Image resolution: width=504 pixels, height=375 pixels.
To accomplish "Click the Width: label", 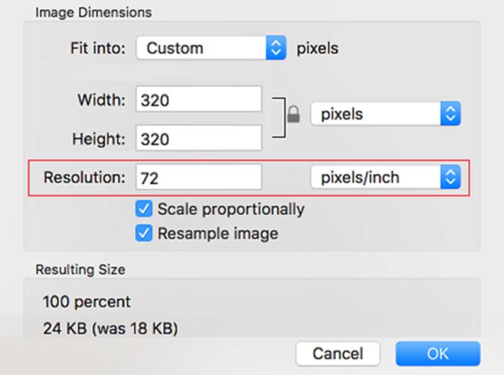I will coord(101,100).
